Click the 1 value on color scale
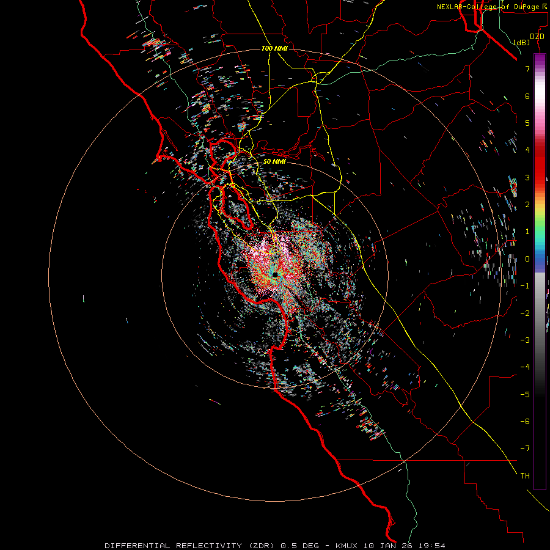 click(x=527, y=232)
